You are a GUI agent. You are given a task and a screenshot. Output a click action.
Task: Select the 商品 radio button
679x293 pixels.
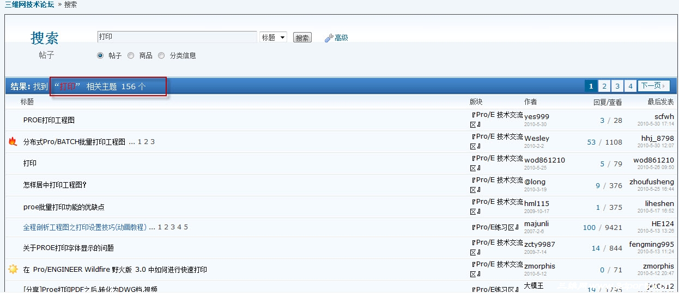(131, 55)
